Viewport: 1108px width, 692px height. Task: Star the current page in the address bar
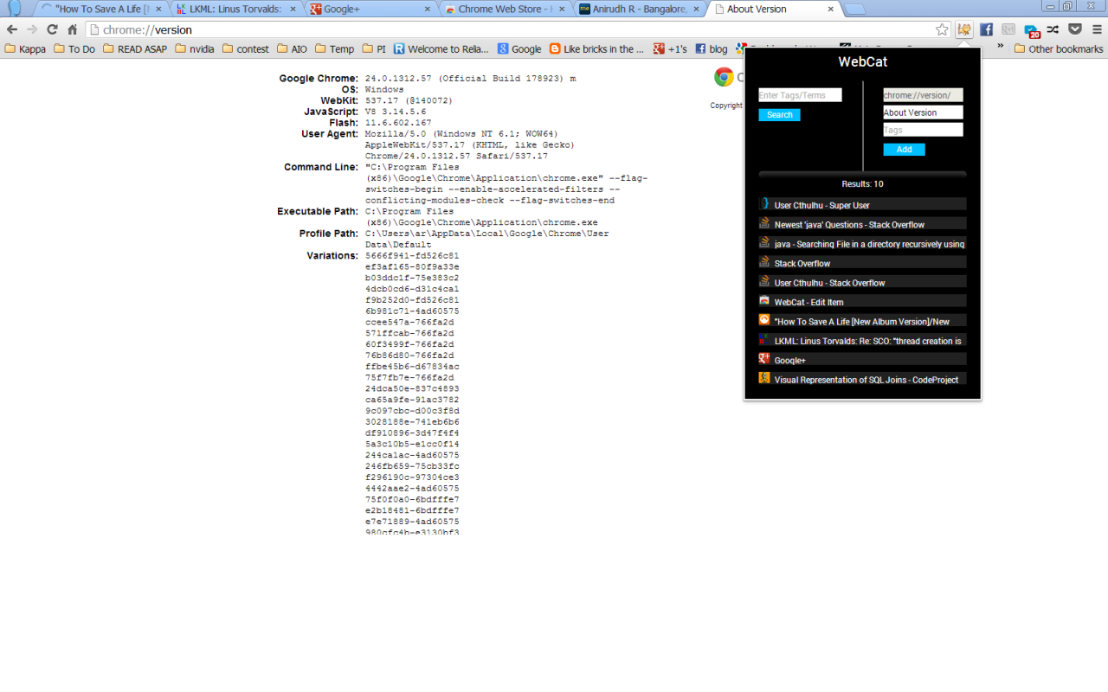click(943, 29)
